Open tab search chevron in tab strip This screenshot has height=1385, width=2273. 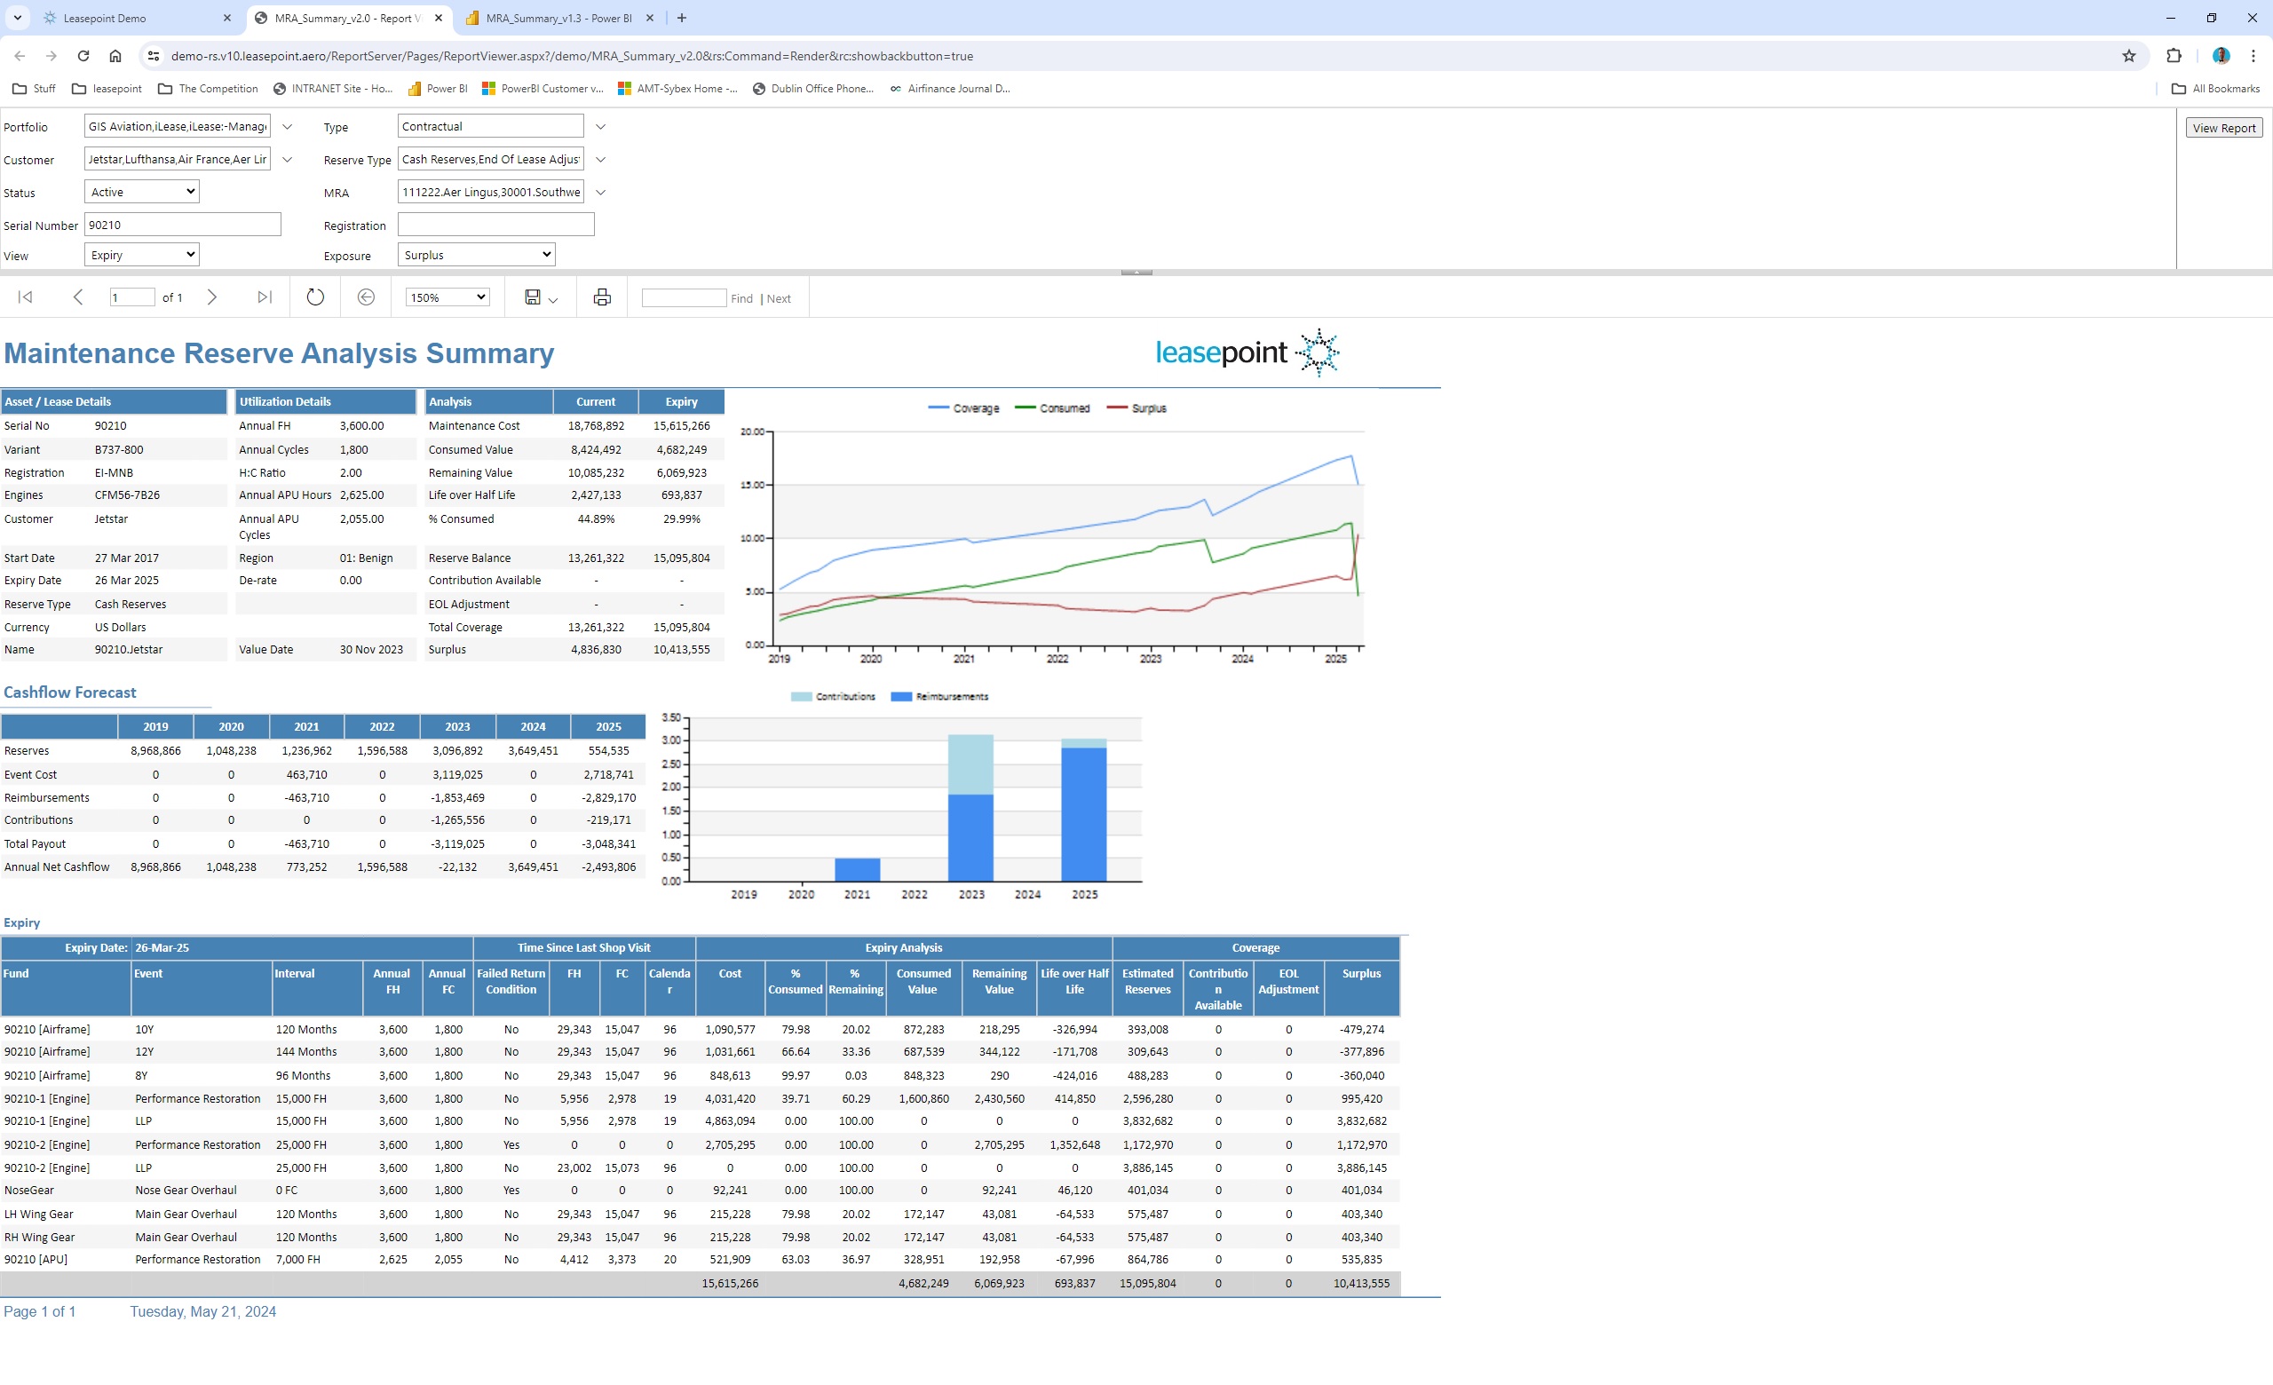[x=18, y=18]
